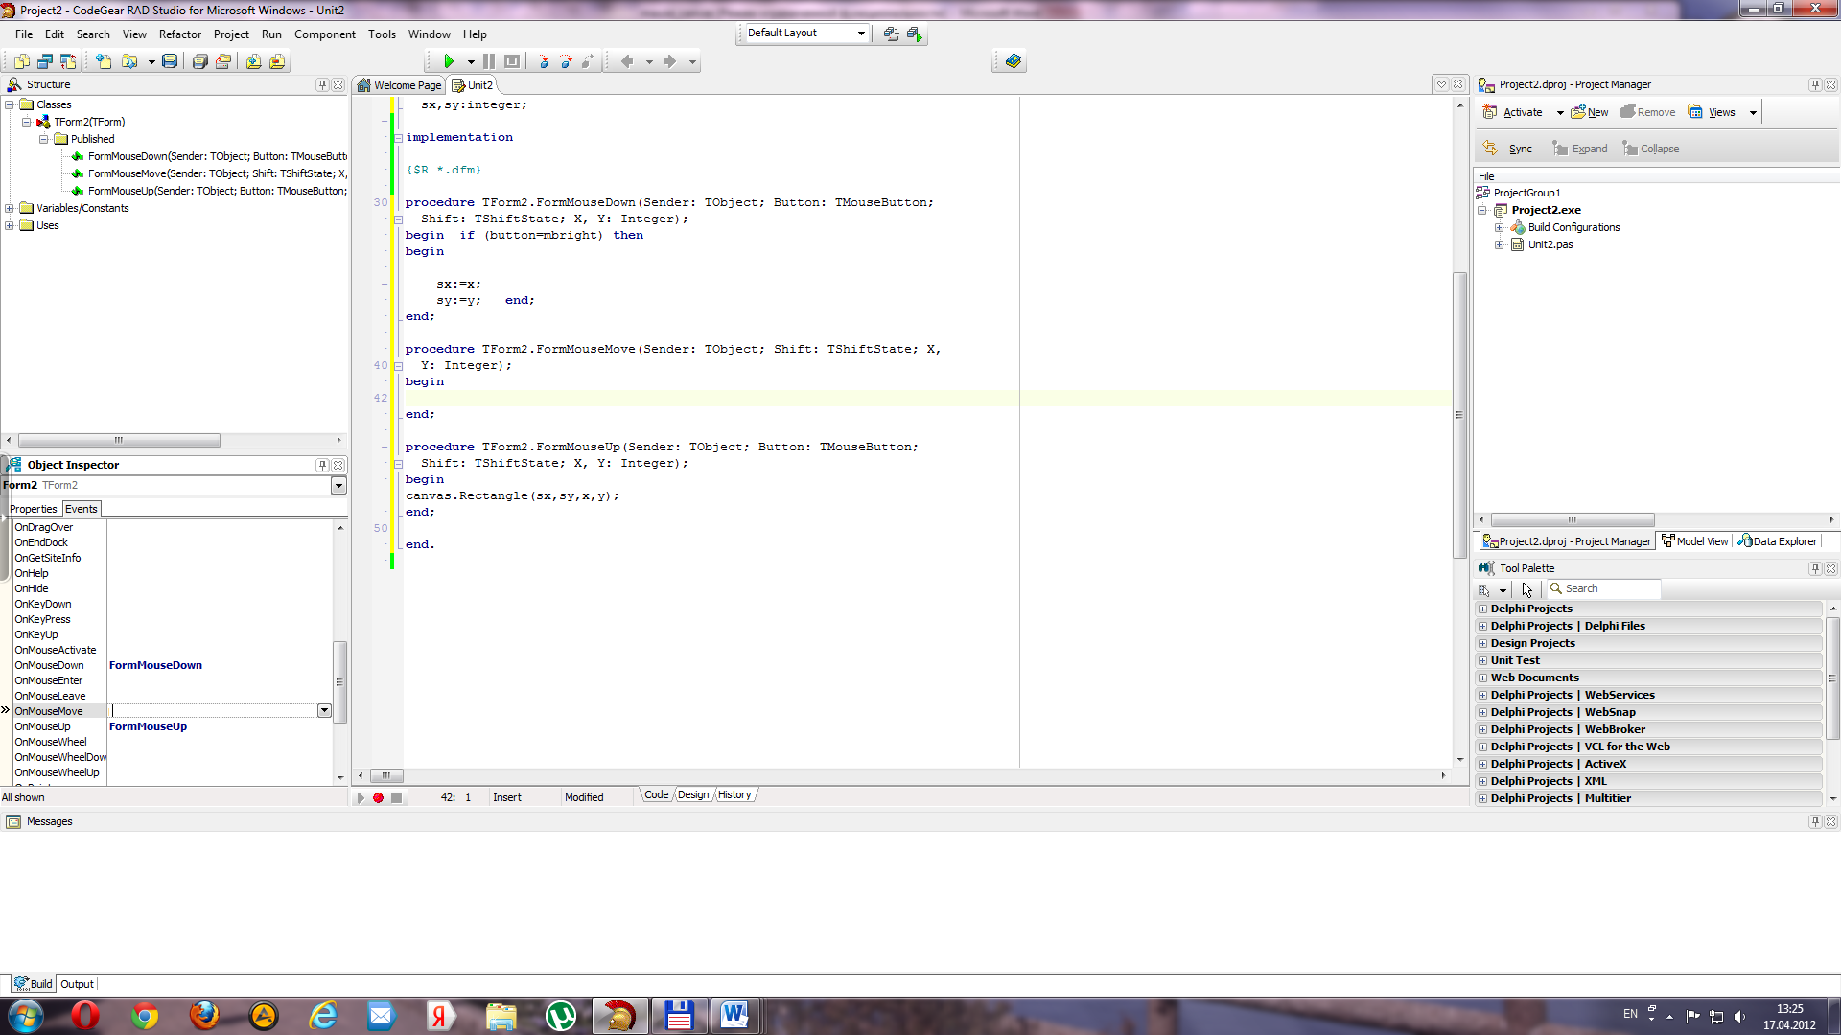Open the Default Layout dropdown
Image resolution: width=1841 pixels, height=1035 pixels.
click(861, 34)
